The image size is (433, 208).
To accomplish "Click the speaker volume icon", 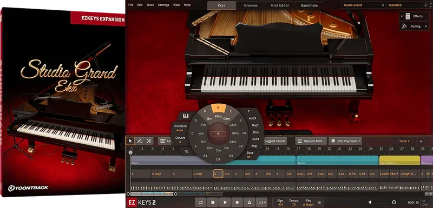I will click(370, 203).
